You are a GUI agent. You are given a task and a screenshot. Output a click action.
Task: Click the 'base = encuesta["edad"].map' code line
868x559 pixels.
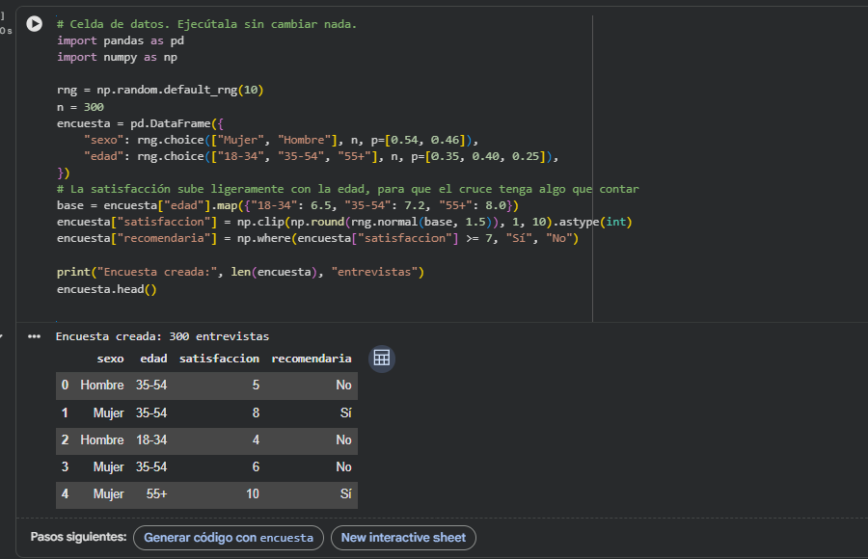click(x=287, y=206)
